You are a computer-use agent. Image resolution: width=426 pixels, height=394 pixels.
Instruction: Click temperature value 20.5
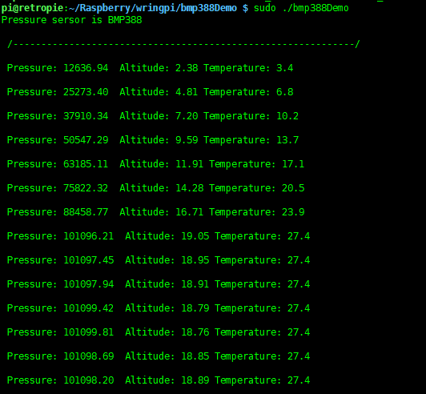coord(293,188)
